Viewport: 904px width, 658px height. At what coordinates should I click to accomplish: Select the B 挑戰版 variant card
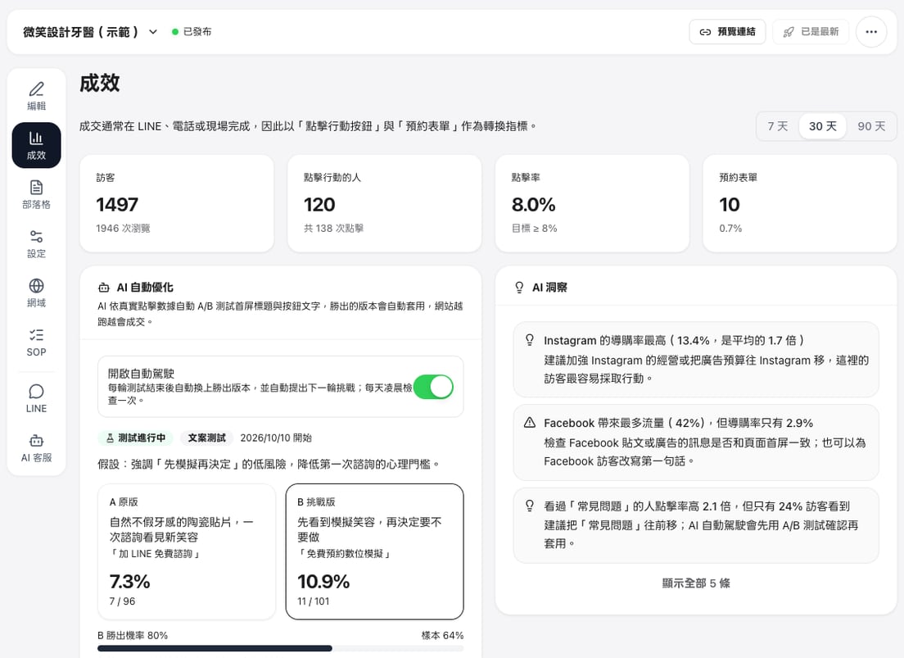[375, 551]
